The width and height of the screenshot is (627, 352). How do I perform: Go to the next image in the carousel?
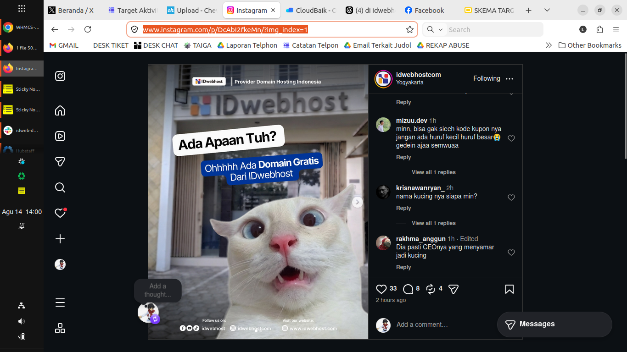(x=358, y=202)
